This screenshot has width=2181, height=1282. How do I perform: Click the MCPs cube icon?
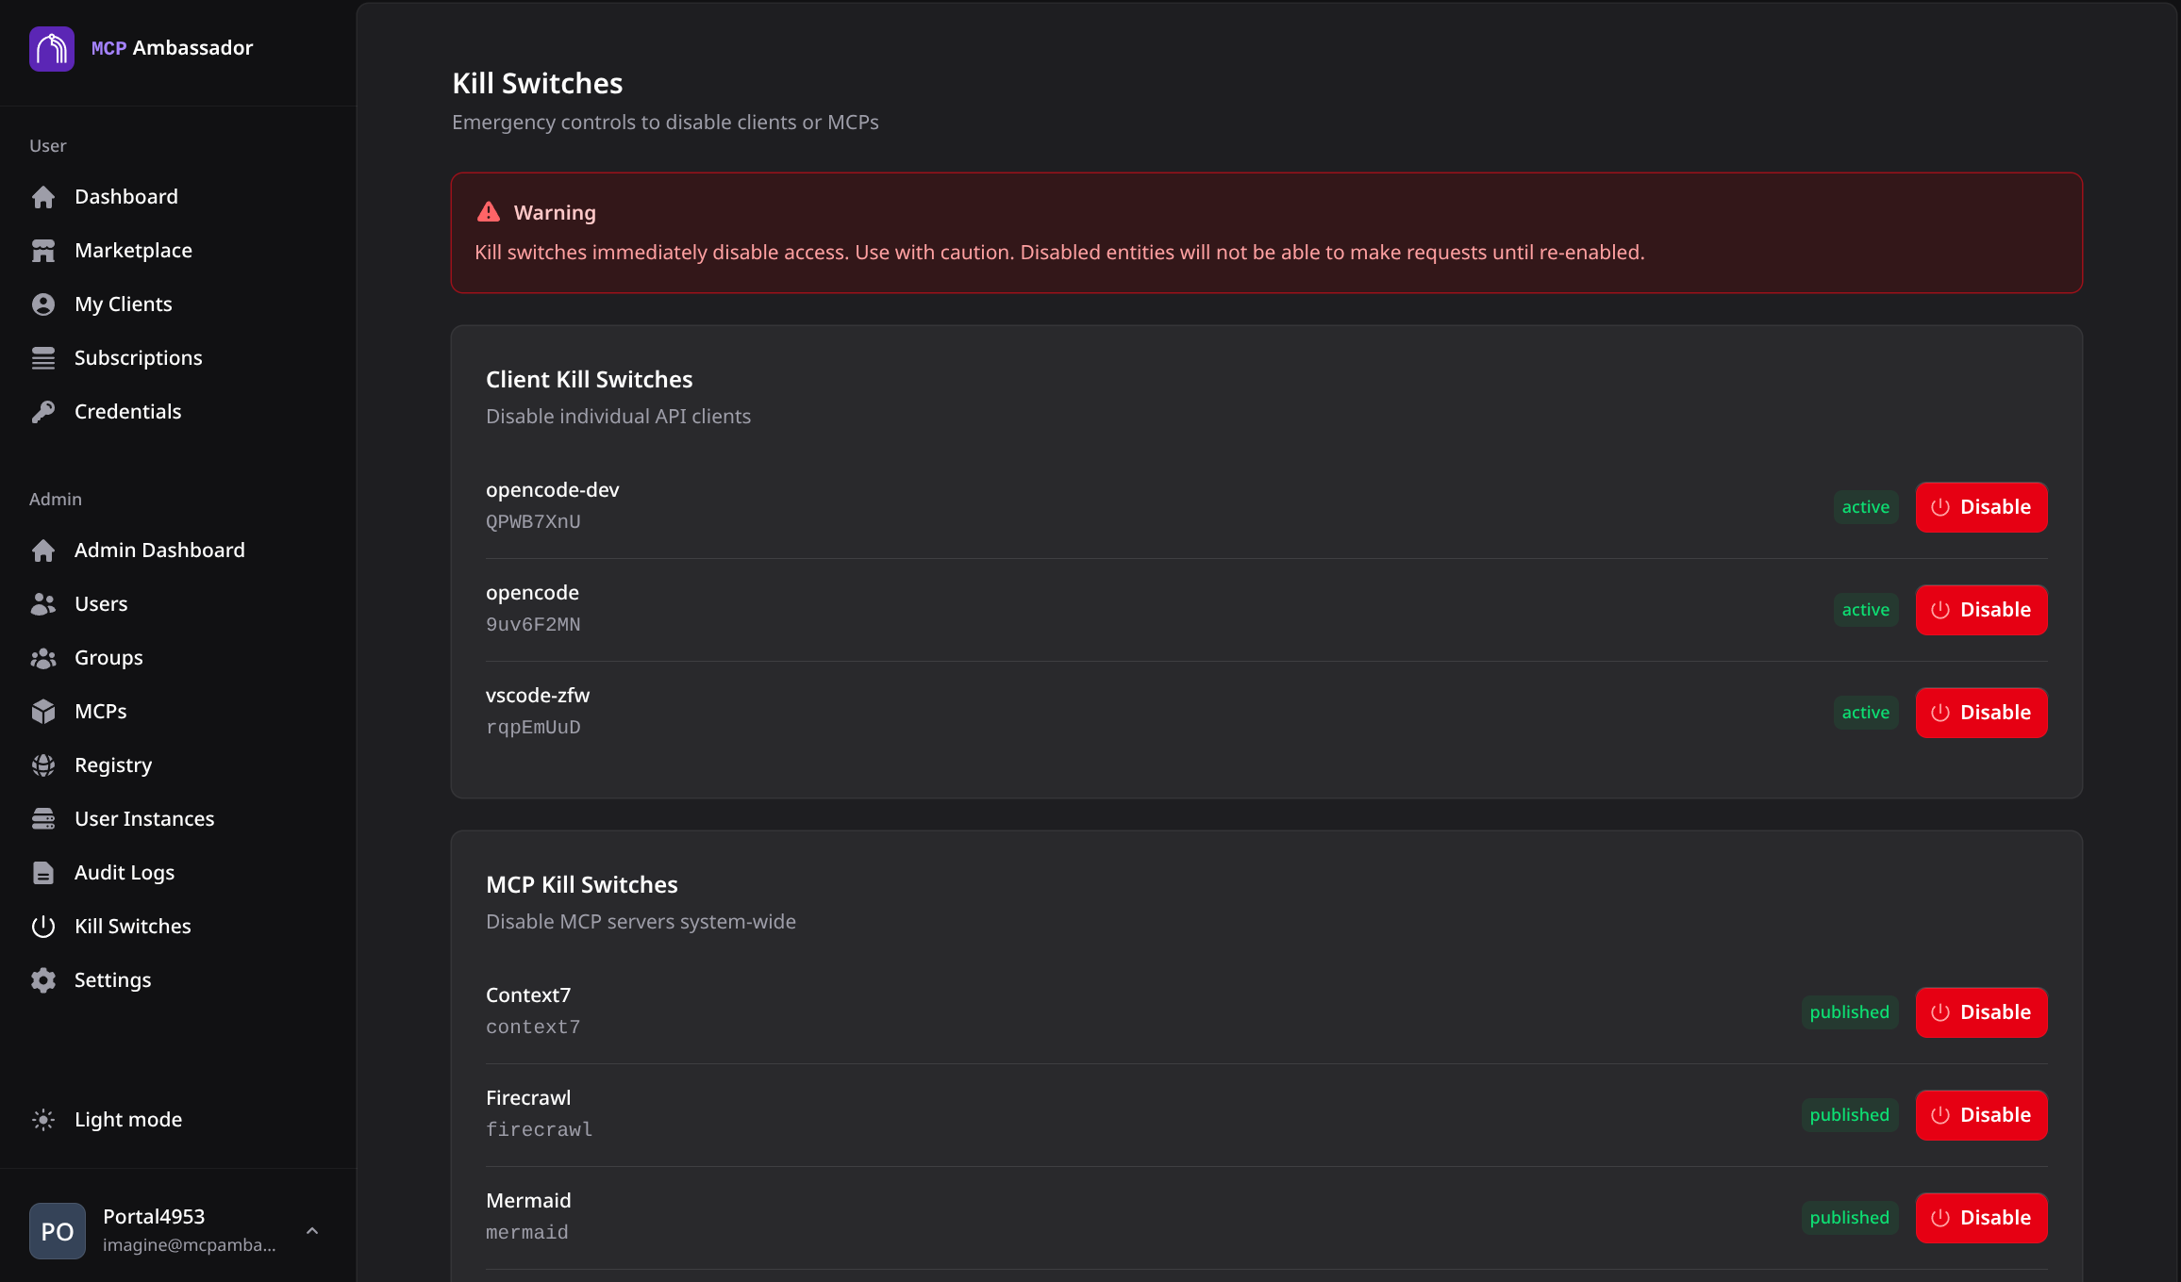pos(43,712)
